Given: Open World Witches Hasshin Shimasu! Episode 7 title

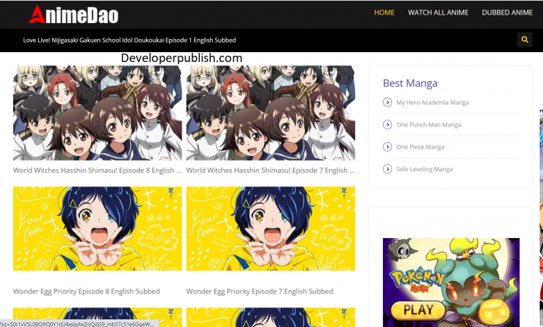Looking at the screenshot, I should coord(271,170).
